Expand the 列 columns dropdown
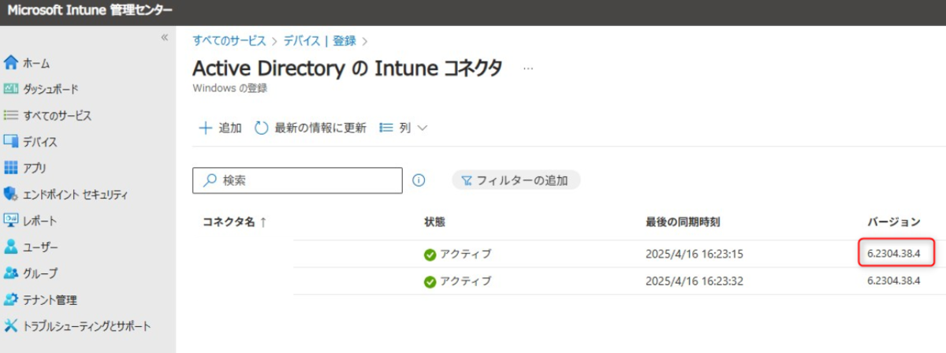946x353 pixels. [x=403, y=128]
